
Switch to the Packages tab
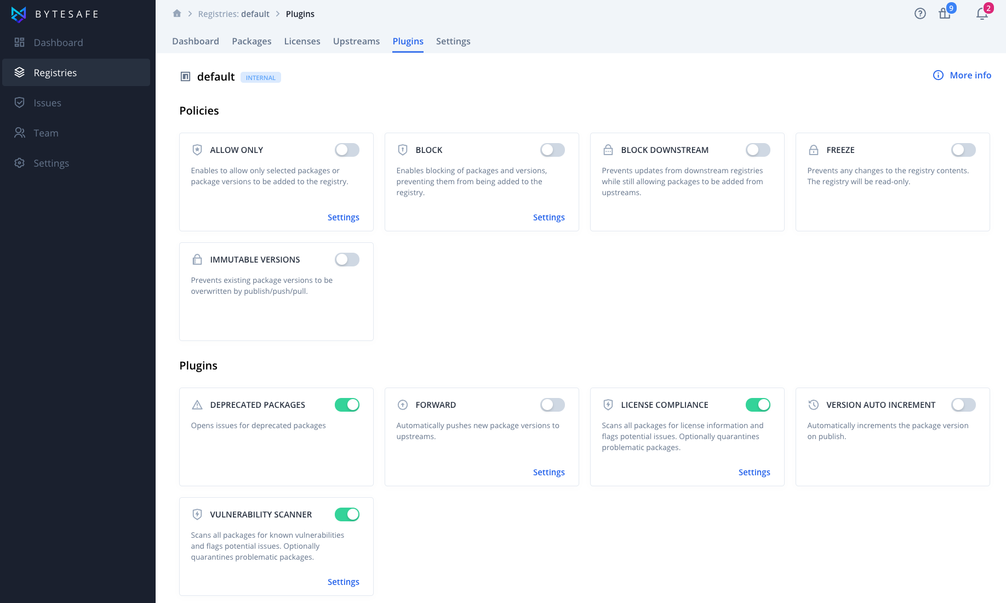click(x=251, y=41)
